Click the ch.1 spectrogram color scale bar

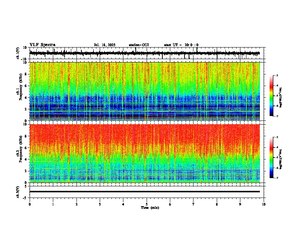click(x=271, y=96)
